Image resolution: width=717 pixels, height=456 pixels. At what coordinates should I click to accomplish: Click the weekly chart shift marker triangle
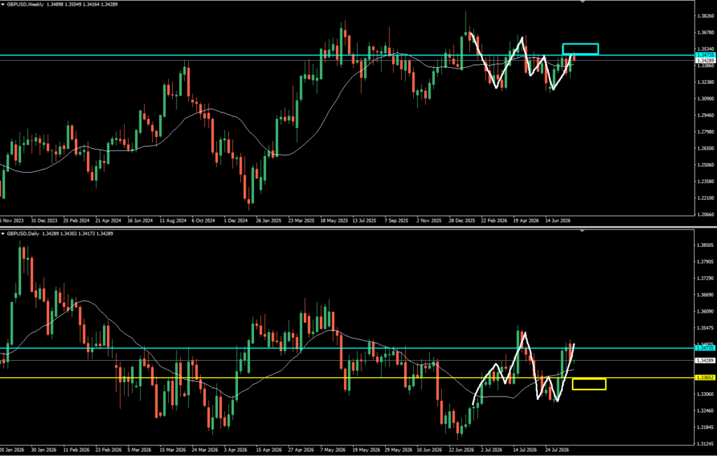click(582, 2)
